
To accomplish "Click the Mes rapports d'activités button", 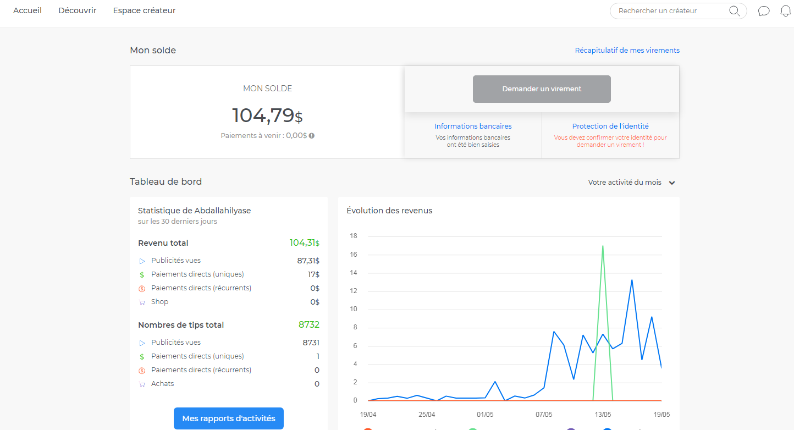I will (229, 418).
